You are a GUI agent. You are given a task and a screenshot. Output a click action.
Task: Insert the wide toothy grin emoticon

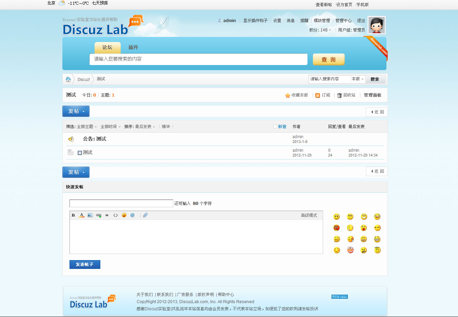click(x=377, y=239)
